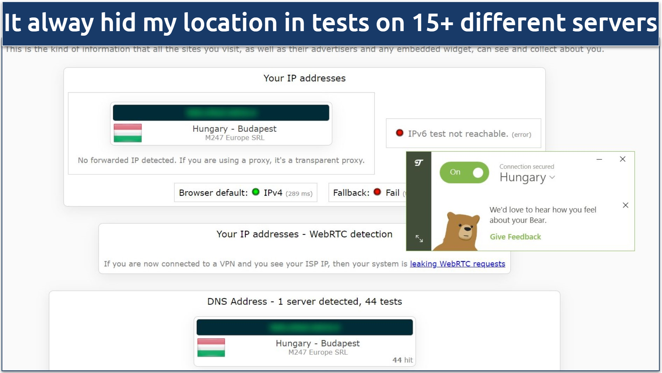Click the Hungary flag in IP address box
The height and width of the screenshot is (373, 662).
tap(128, 133)
